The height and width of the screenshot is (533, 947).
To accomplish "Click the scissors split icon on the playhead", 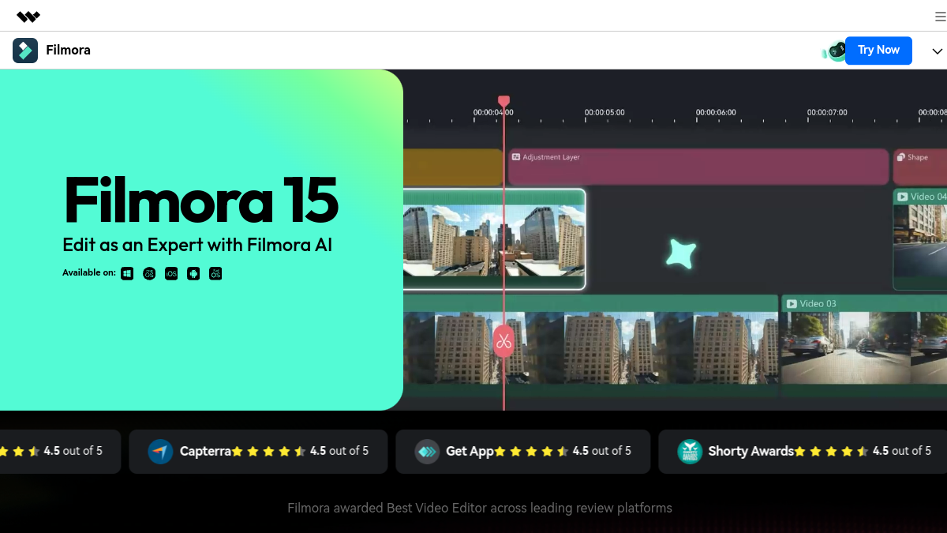I will (x=503, y=341).
